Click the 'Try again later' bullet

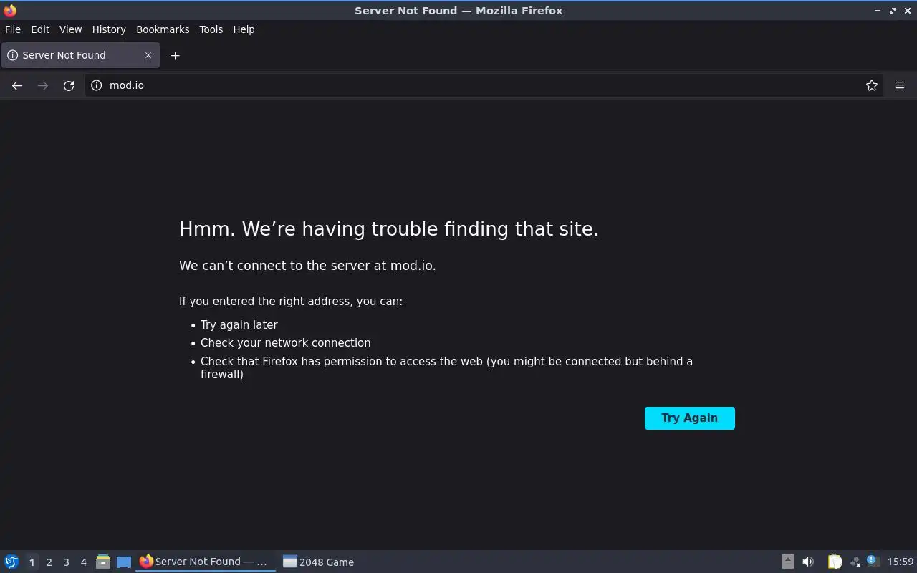[239, 324]
